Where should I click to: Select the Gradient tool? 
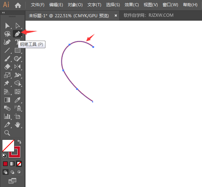pos(7,100)
